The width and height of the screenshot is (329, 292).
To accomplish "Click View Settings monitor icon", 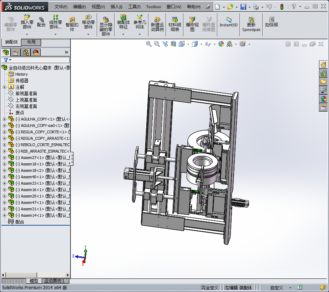I will coord(243,44).
